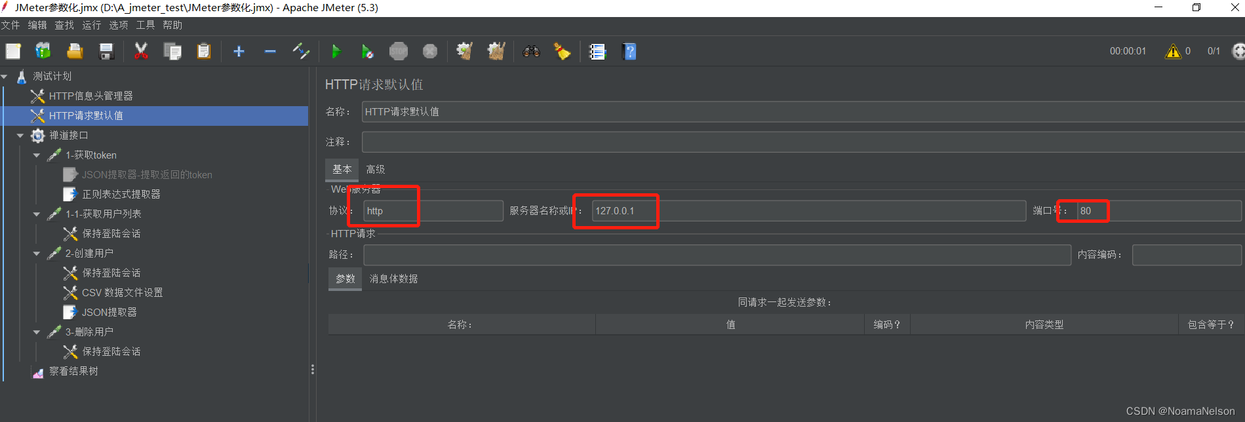Viewport: 1245px width, 422px height.
Task: Open the 帮助 menu
Action: click(x=172, y=25)
